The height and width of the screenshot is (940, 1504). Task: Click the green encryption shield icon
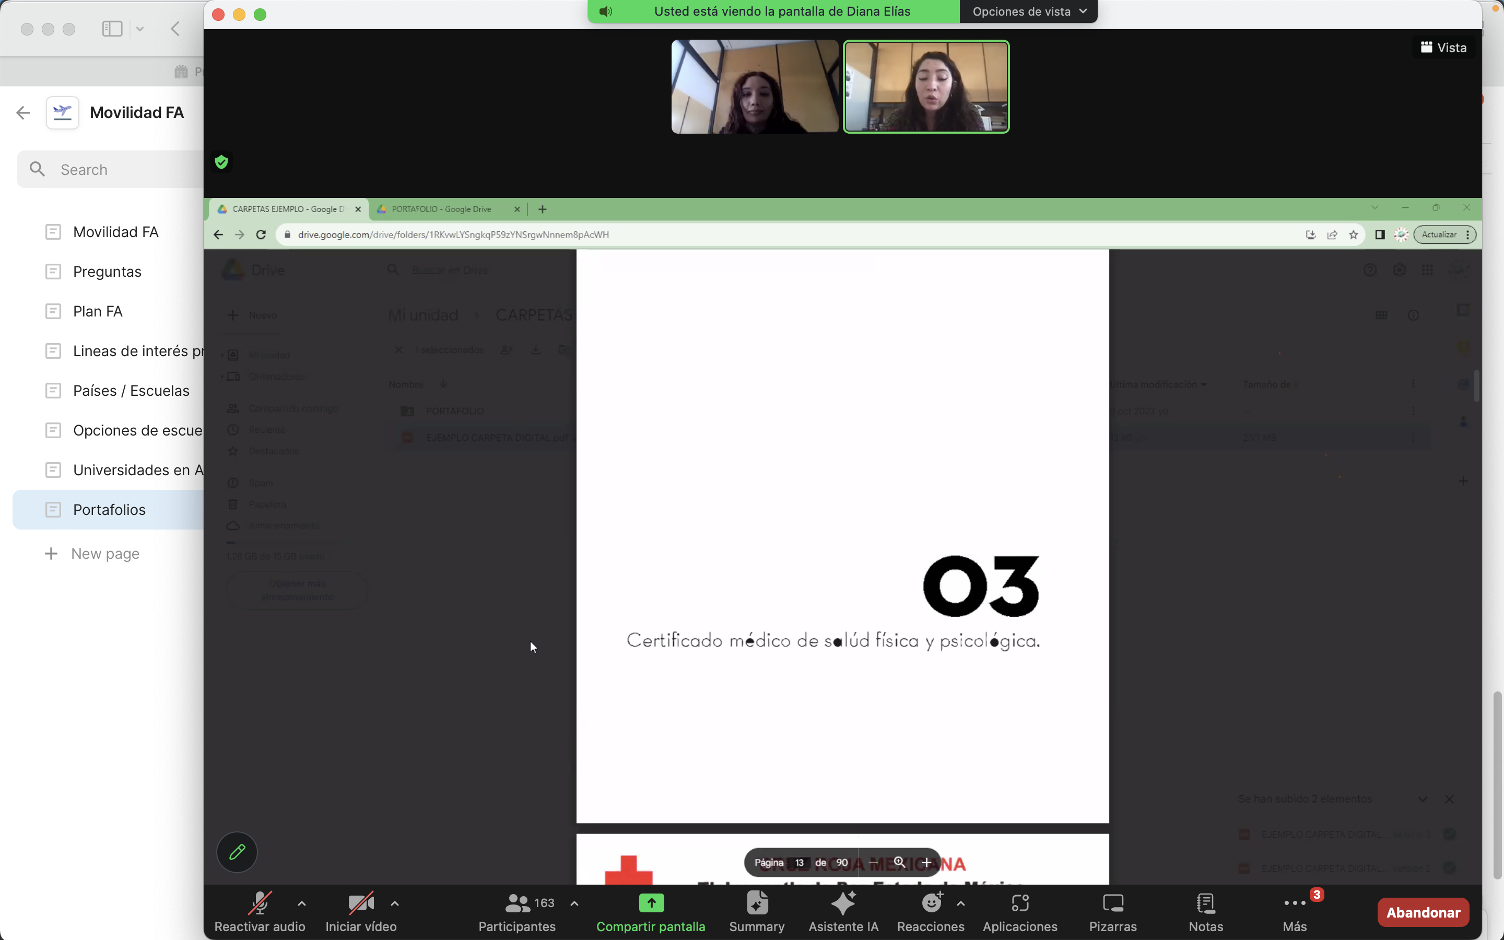point(221,162)
